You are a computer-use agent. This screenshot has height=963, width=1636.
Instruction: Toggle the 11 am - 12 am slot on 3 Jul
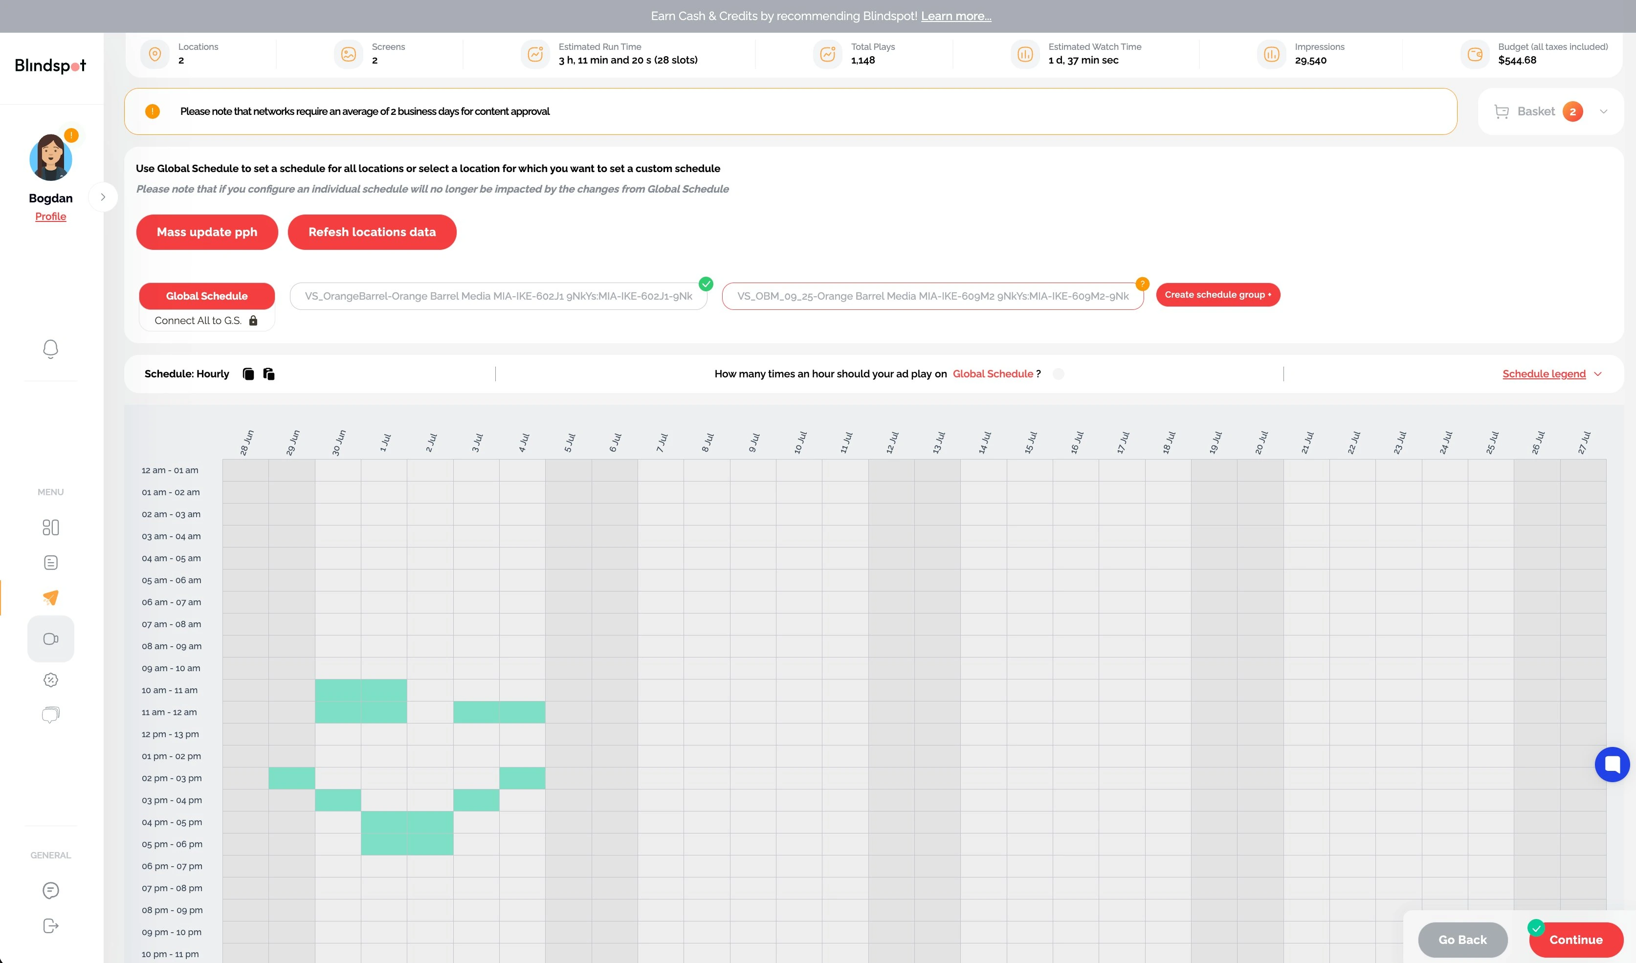[x=476, y=712]
